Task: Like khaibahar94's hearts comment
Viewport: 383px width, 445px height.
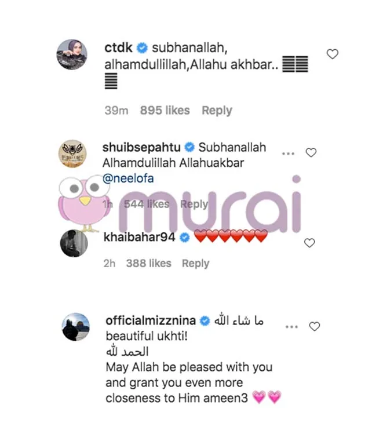Action: (309, 243)
